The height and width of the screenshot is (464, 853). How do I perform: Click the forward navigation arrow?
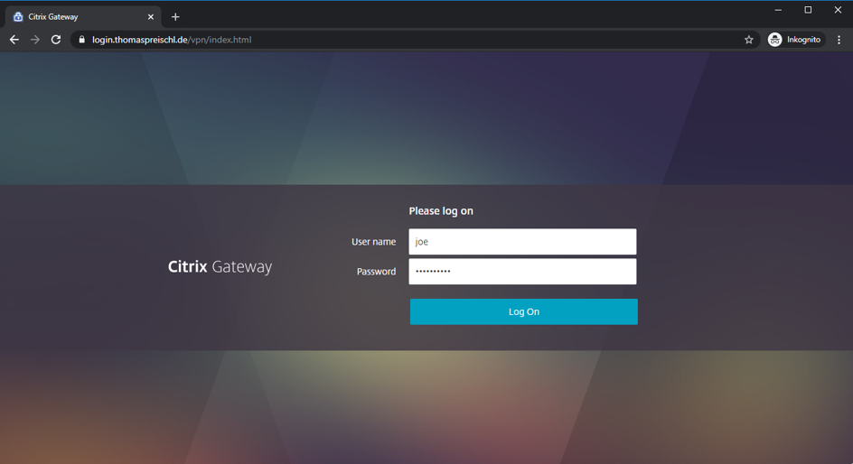(x=35, y=40)
